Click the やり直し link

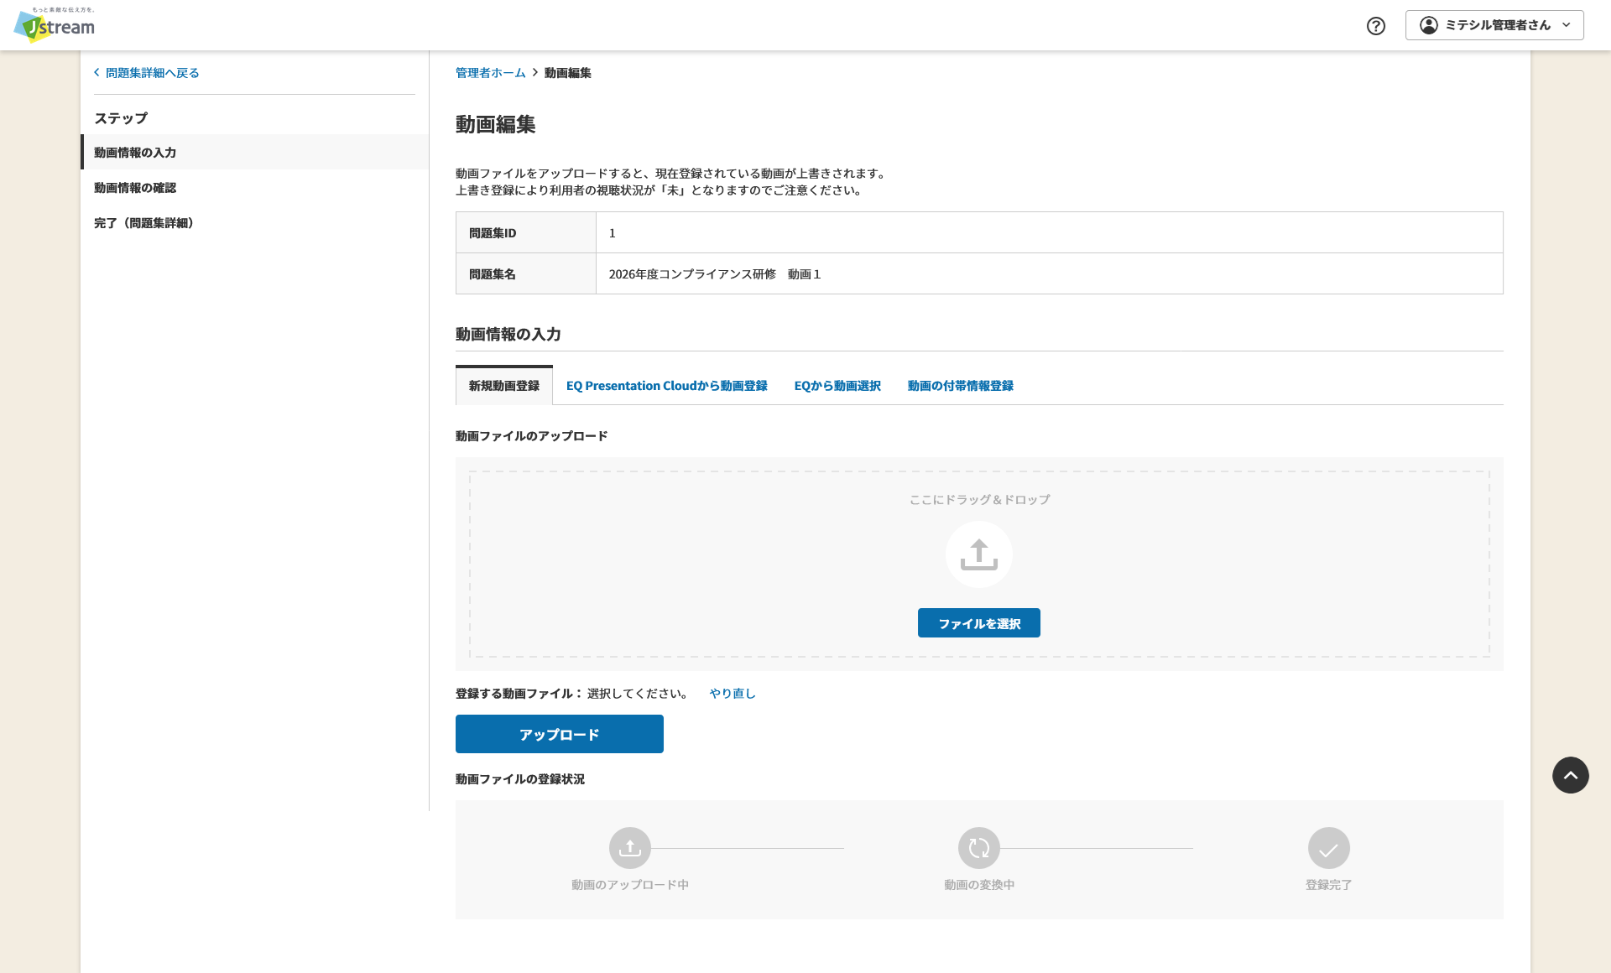(x=733, y=694)
